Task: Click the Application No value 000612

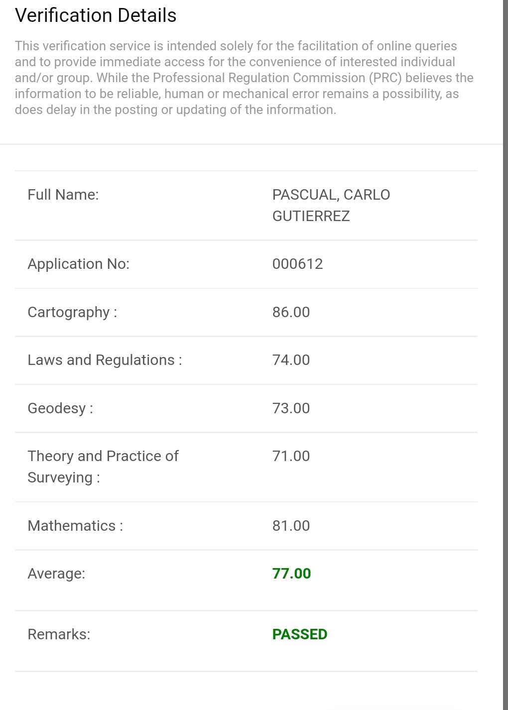Action: click(297, 264)
